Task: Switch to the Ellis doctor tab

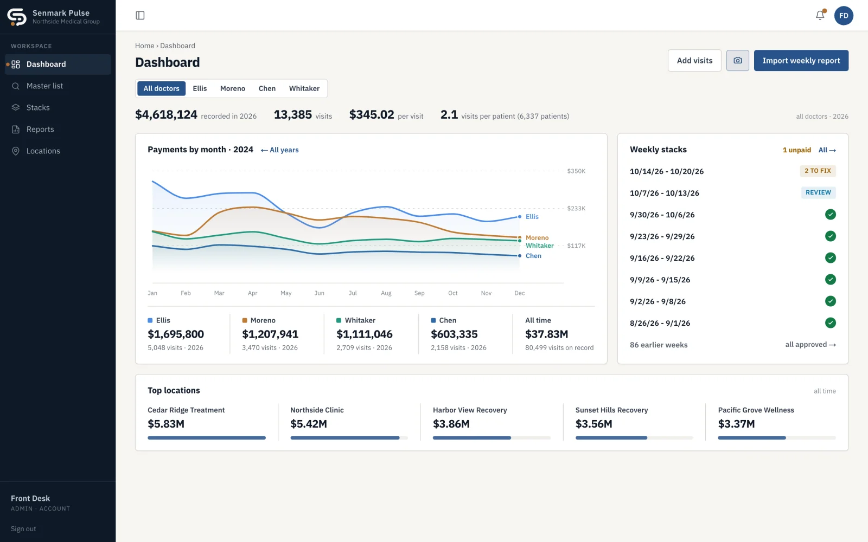Action: point(200,88)
